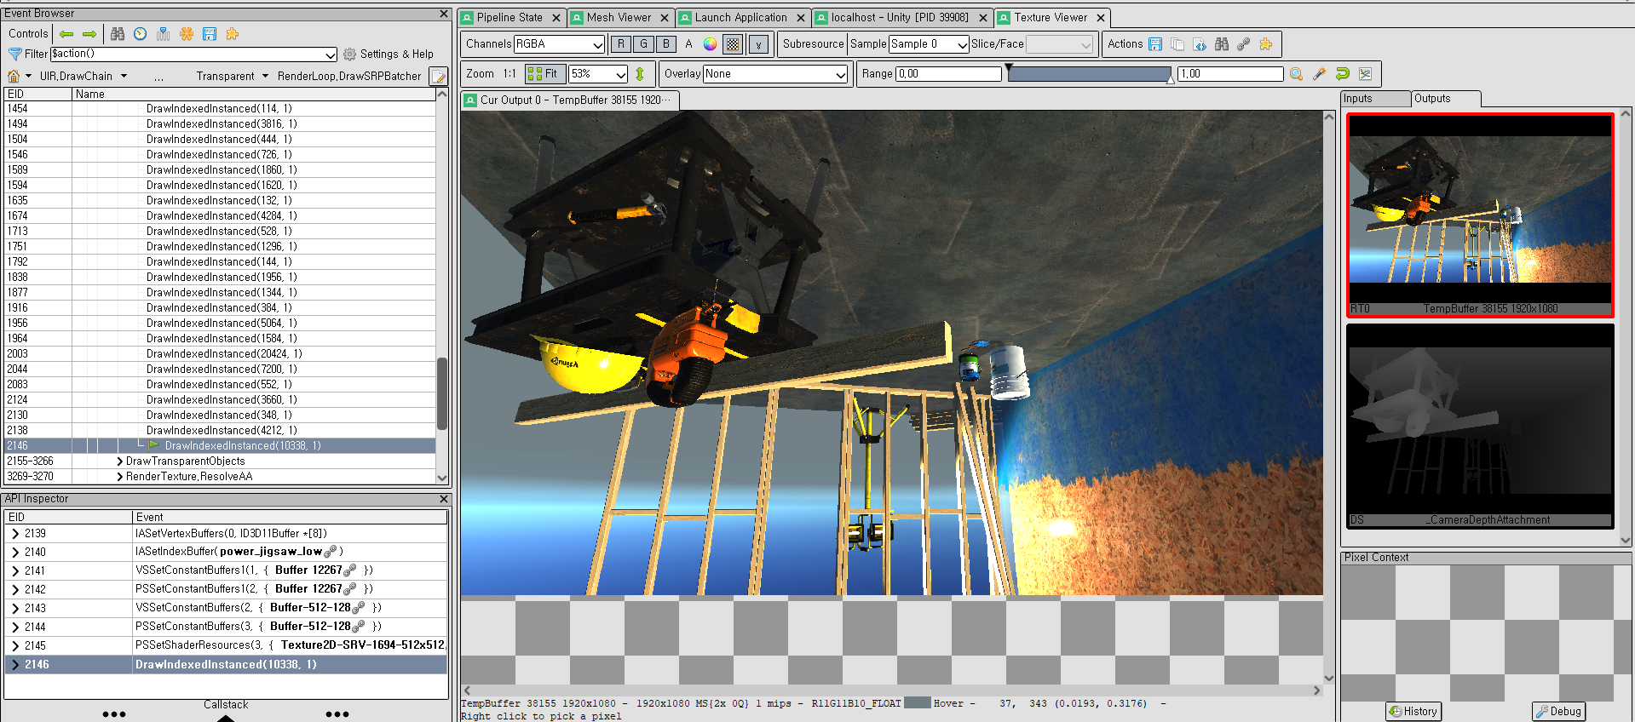
Task: Toggle the checkerboard alpha background button
Action: (x=733, y=44)
